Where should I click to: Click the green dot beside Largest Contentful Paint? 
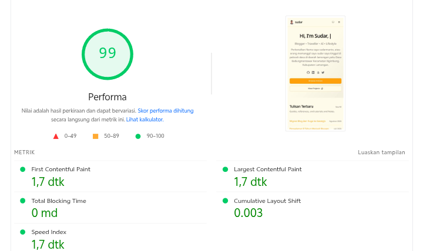225,169
